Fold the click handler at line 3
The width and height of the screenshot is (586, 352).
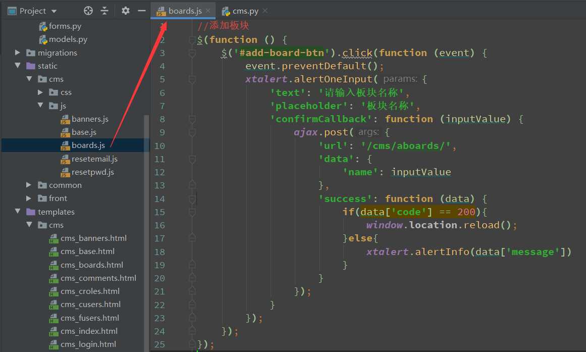(x=192, y=53)
